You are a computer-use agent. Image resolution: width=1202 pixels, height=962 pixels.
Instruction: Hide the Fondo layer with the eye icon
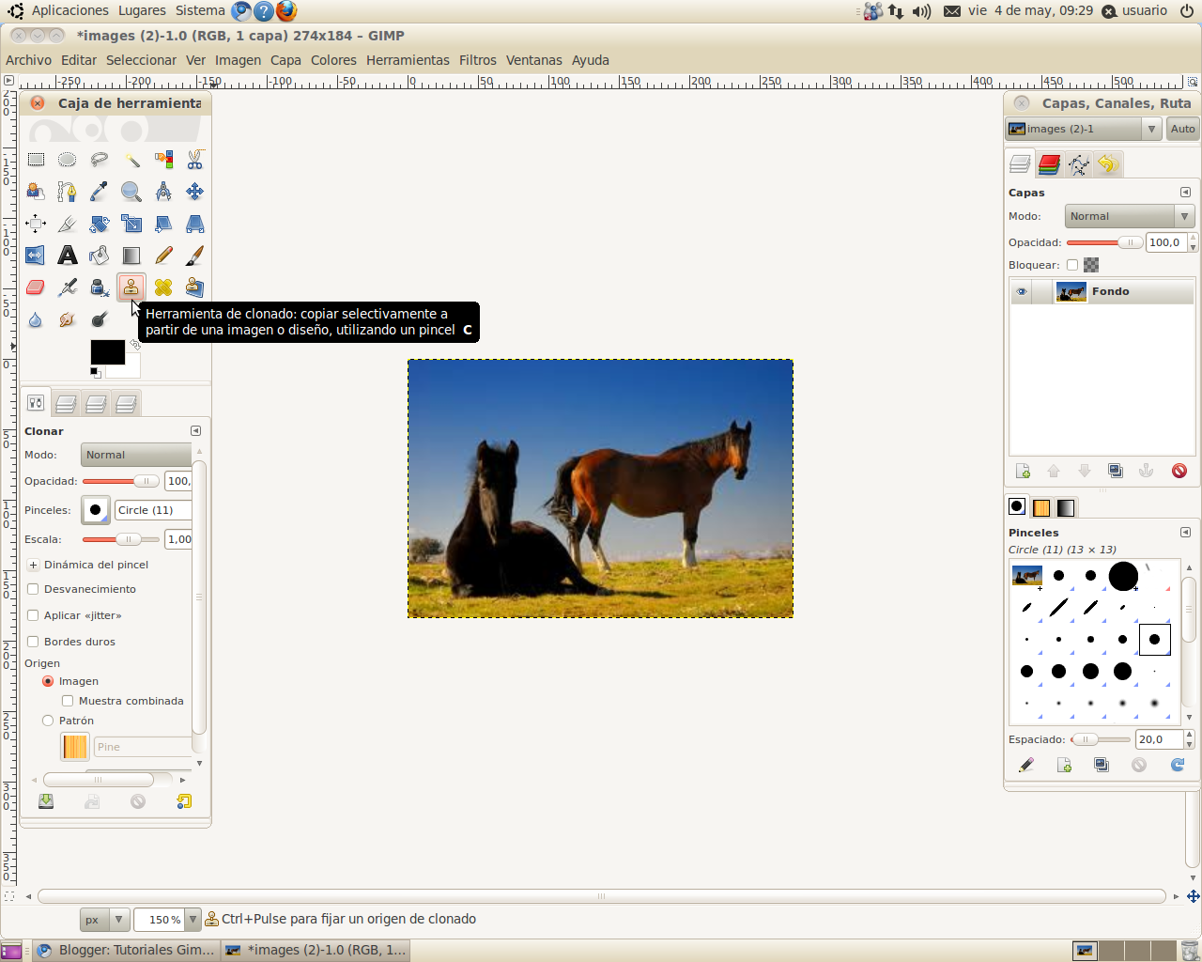pos(1022,292)
